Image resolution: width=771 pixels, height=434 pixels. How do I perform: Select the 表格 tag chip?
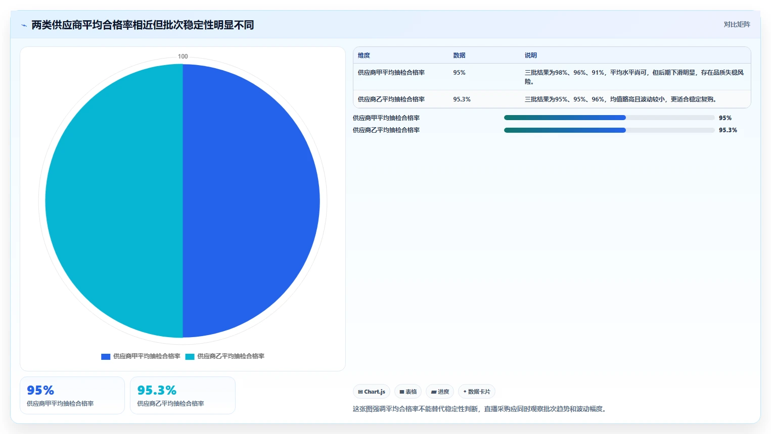coord(408,392)
